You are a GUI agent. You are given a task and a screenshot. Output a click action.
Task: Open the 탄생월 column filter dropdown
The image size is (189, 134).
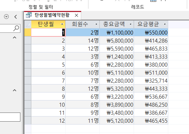click(x=62, y=24)
